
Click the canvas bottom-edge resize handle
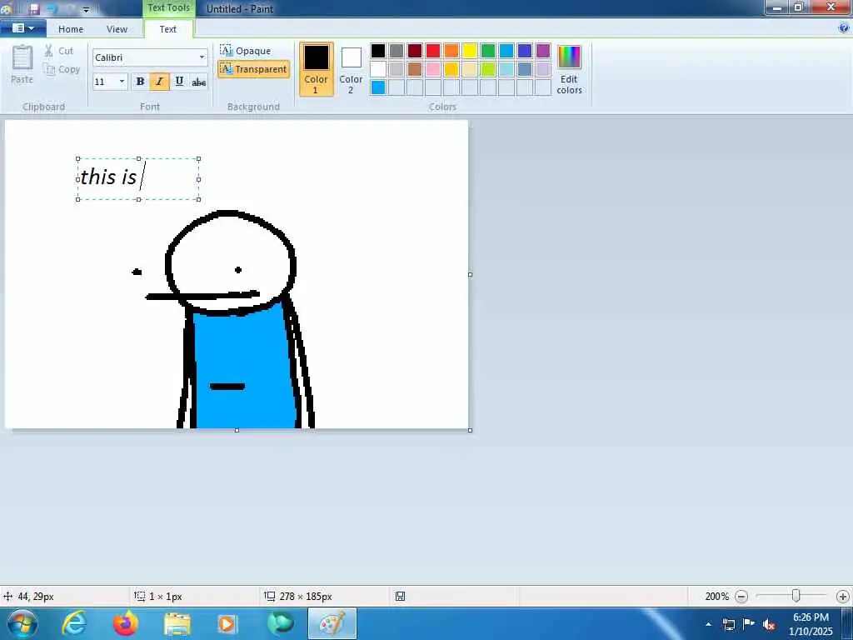click(237, 431)
